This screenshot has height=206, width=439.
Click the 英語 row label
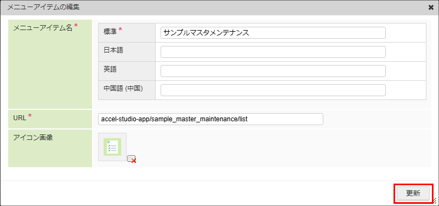tap(110, 69)
